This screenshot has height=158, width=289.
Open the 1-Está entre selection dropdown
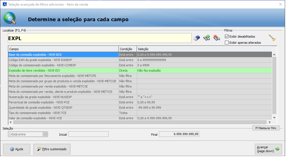tap(28, 134)
